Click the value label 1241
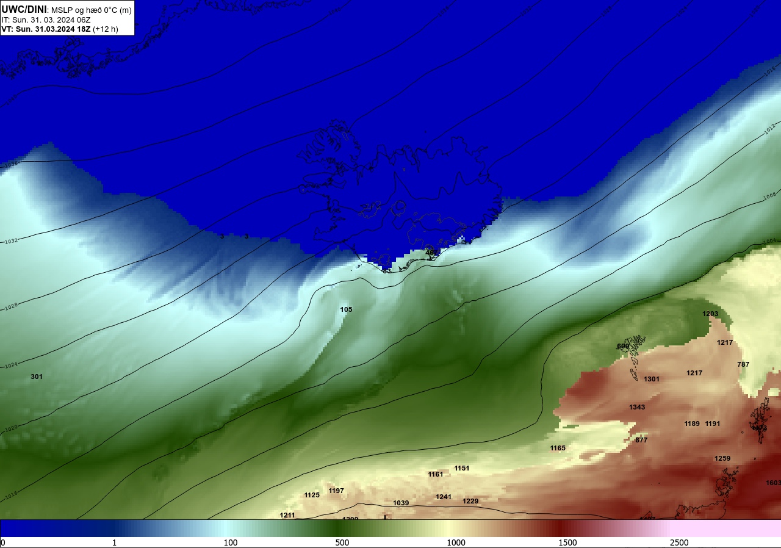The width and height of the screenshot is (781, 548). pos(444,497)
